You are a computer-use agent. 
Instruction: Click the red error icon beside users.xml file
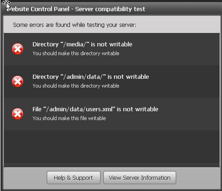pos(18,114)
